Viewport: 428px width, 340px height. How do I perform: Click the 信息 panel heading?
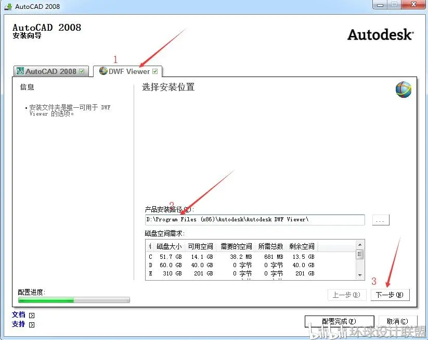tap(27, 87)
